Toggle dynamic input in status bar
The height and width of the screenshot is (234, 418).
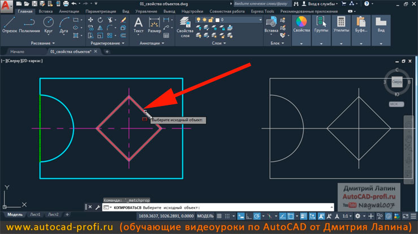[241, 216]
